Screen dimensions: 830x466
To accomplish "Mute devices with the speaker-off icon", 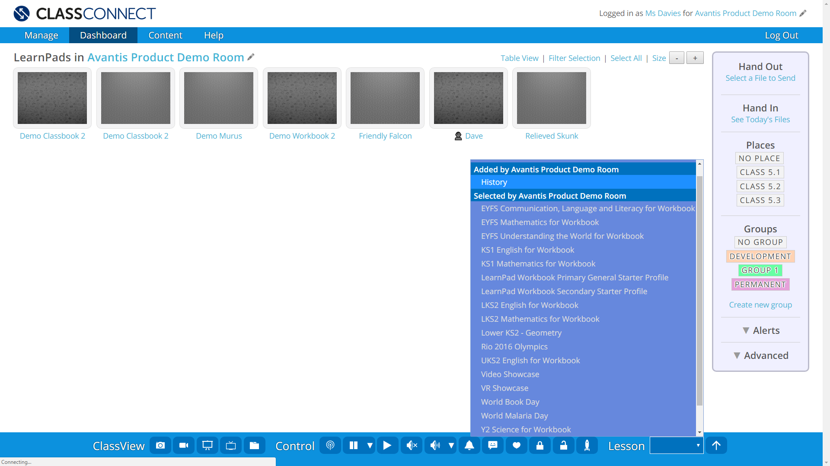I will coord(412,445).
